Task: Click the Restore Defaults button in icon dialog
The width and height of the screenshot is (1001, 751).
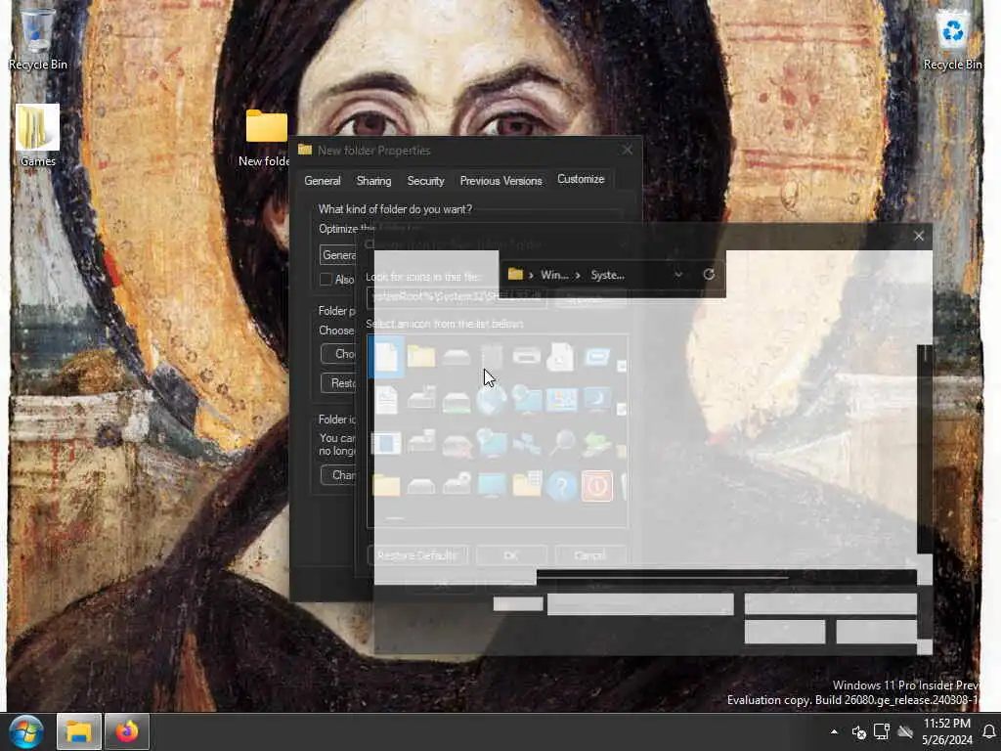Action: point(416,555)
